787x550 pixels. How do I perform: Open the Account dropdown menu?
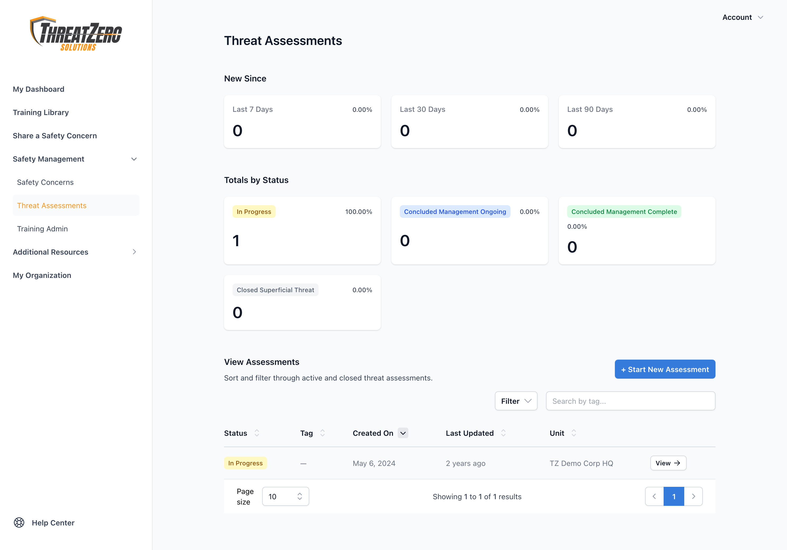(743, 17)
